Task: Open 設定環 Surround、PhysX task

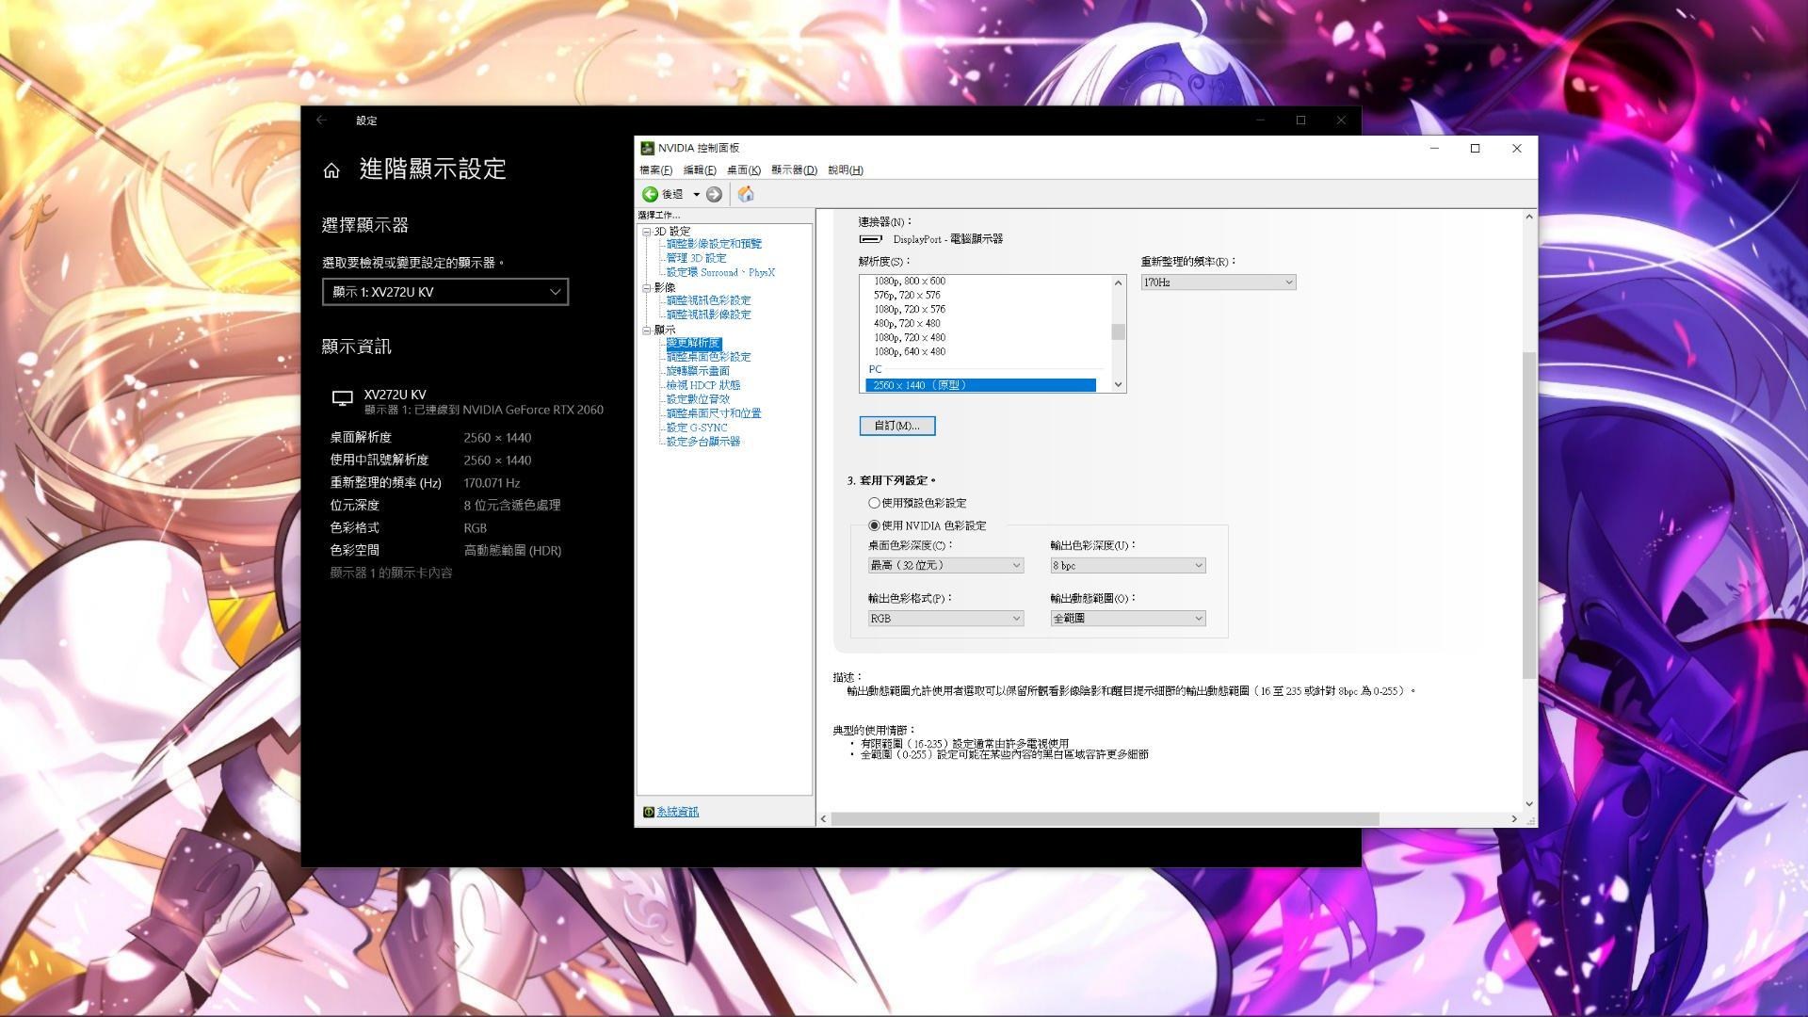Action: pos(720,272)
